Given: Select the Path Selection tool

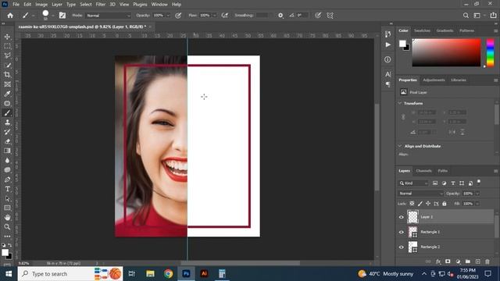Looking at the screenshot, I should (7, 199).
